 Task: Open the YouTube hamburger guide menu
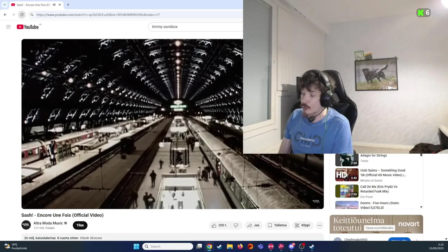coord(8,27)
